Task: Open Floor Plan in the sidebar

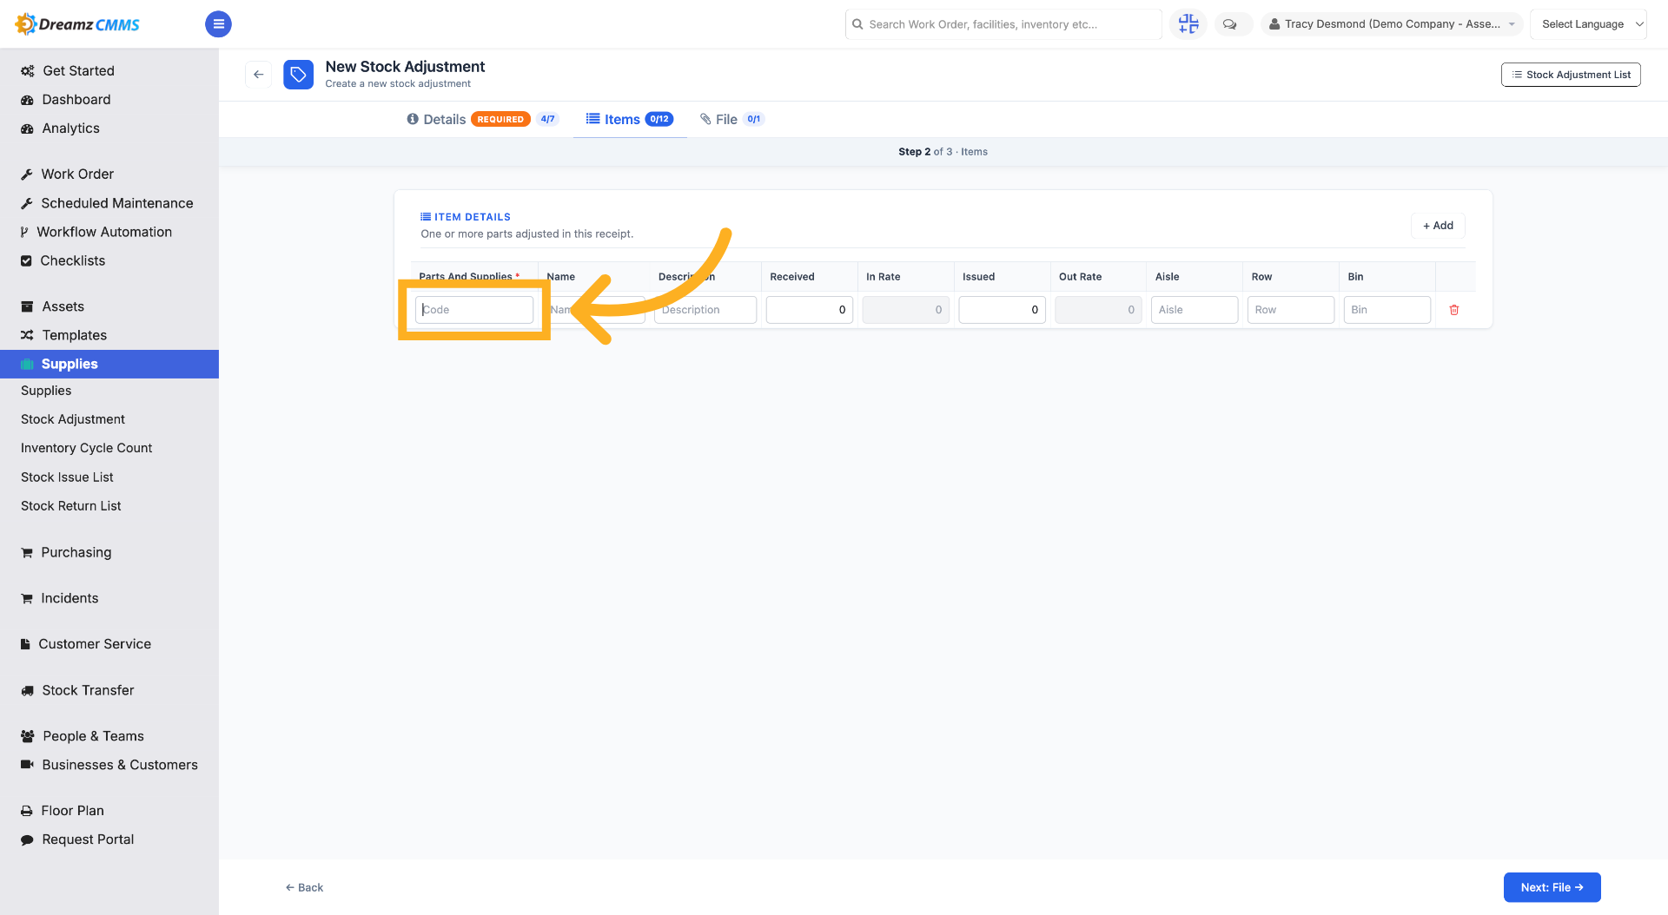Action: coord(73,811)
